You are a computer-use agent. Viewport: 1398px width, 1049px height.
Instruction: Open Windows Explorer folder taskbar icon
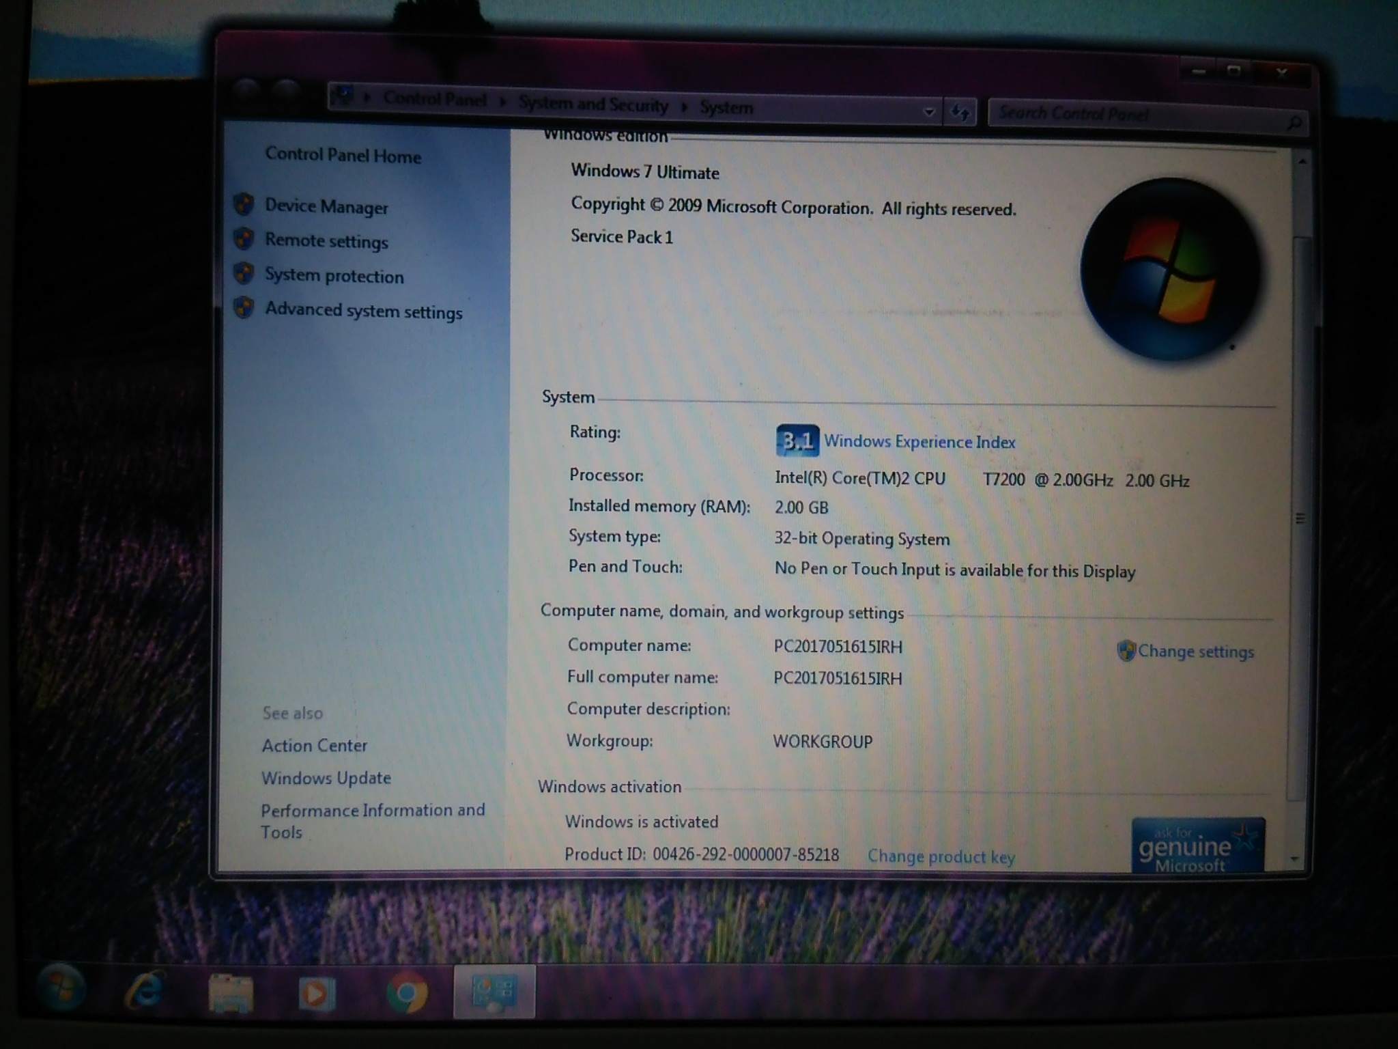pos(231,992)
